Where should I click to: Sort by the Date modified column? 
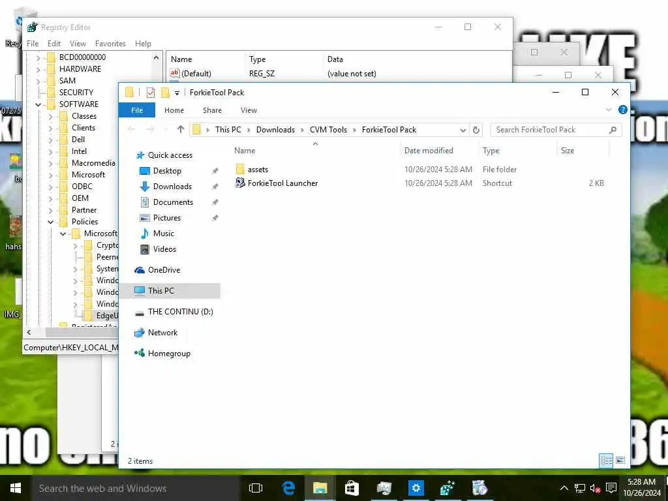429,151
